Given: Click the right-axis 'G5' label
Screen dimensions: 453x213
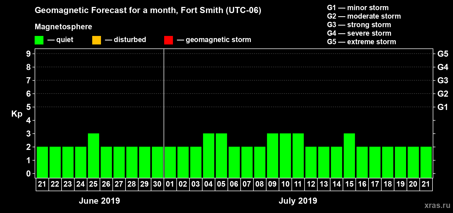Looking at the screenshot, I should (x=443, y=54).
